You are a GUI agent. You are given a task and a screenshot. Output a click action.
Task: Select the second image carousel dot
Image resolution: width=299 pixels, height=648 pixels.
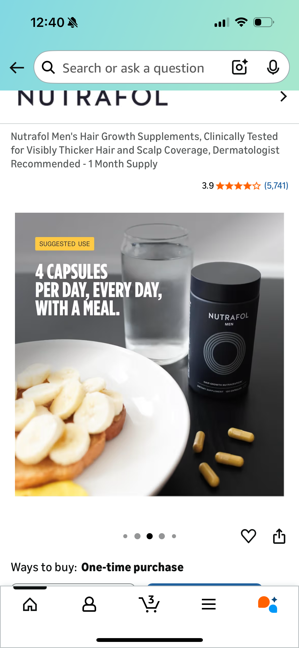click(137, 536)
